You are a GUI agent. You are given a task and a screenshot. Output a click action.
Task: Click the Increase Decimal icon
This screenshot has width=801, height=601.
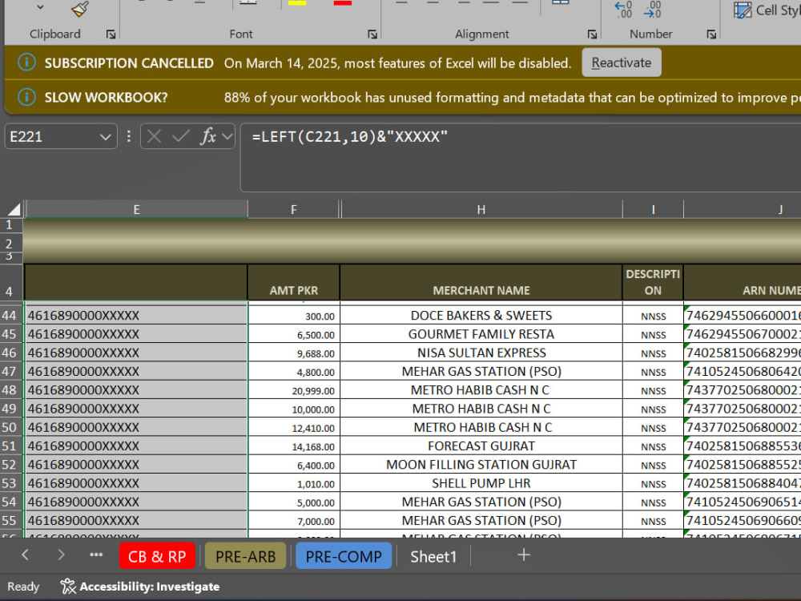pos(623,9)
